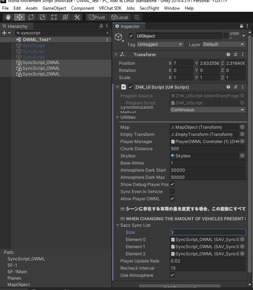Open OWML_Test scene options menu
Screen dimensions: 253x290
point(107,40)
